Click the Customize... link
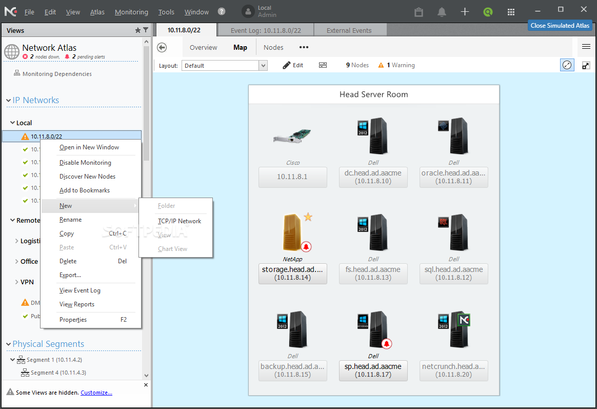The image size is (597, 409). click(96, 393)
